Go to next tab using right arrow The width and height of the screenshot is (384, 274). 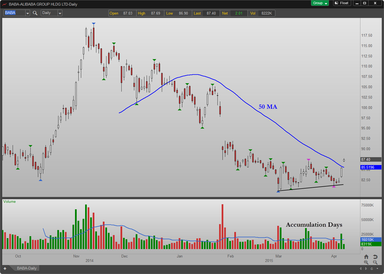(367, 268)
